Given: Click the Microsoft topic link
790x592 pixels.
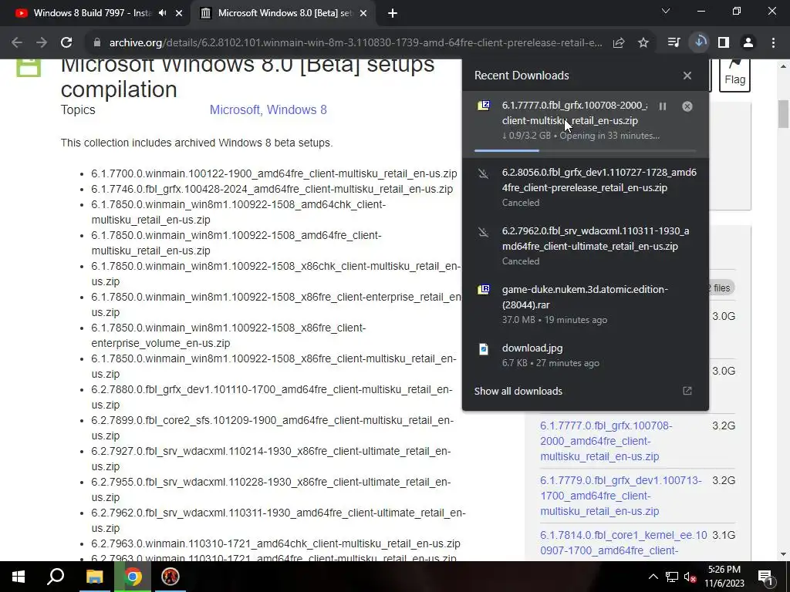Looking at the screenshot, I should pos(235,109).
